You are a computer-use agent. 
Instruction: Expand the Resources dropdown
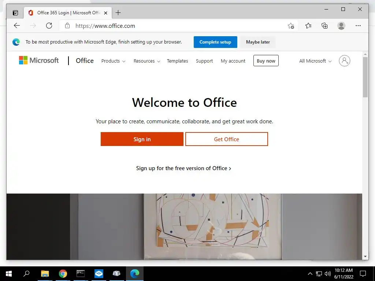(146, 61)
